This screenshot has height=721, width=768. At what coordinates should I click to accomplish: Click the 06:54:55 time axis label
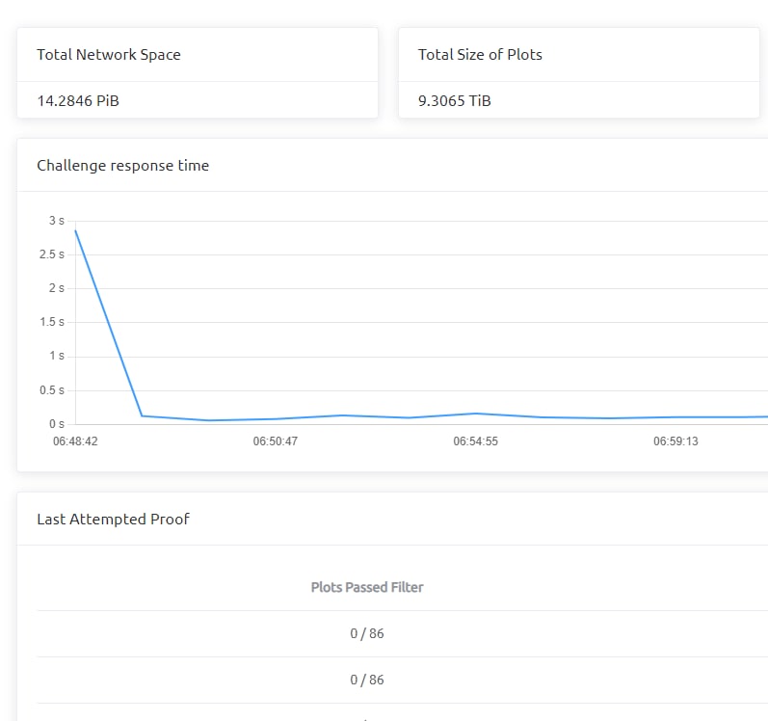(x=475, y=441)
